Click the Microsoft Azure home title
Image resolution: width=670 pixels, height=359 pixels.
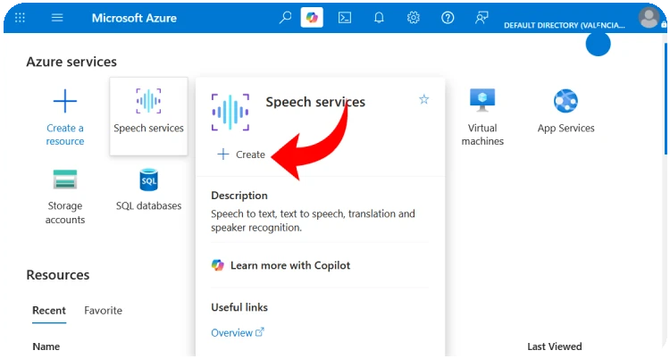click(x=134, y=18)
